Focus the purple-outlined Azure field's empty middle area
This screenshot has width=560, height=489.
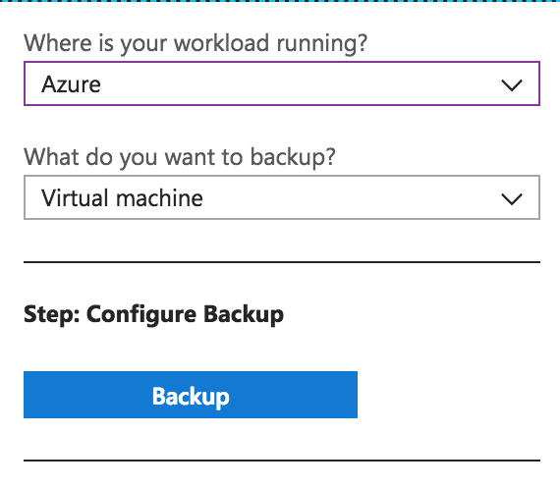click(x=300, y=83)
